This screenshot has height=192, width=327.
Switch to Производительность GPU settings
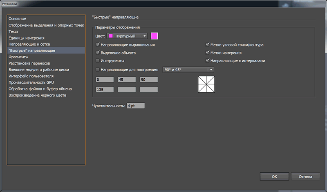[31, 82]
